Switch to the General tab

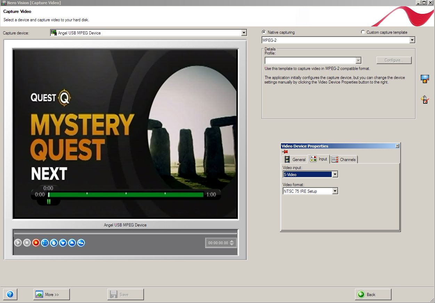tap(295, 159)
